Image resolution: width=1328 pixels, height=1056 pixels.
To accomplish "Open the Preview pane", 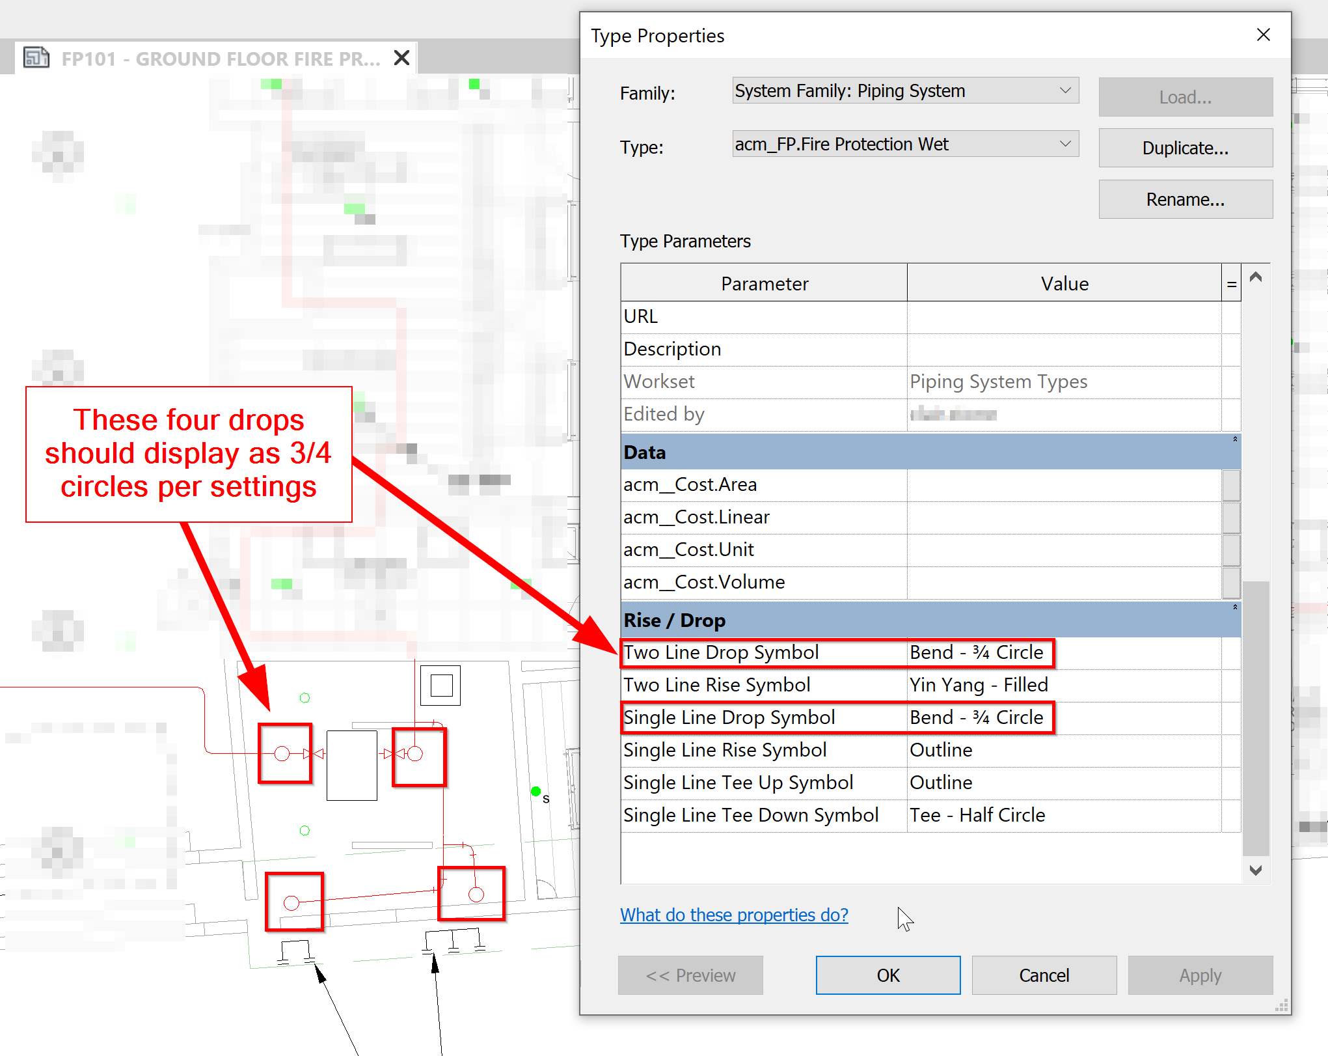I will pyautogui.click(x=690, y=975).
